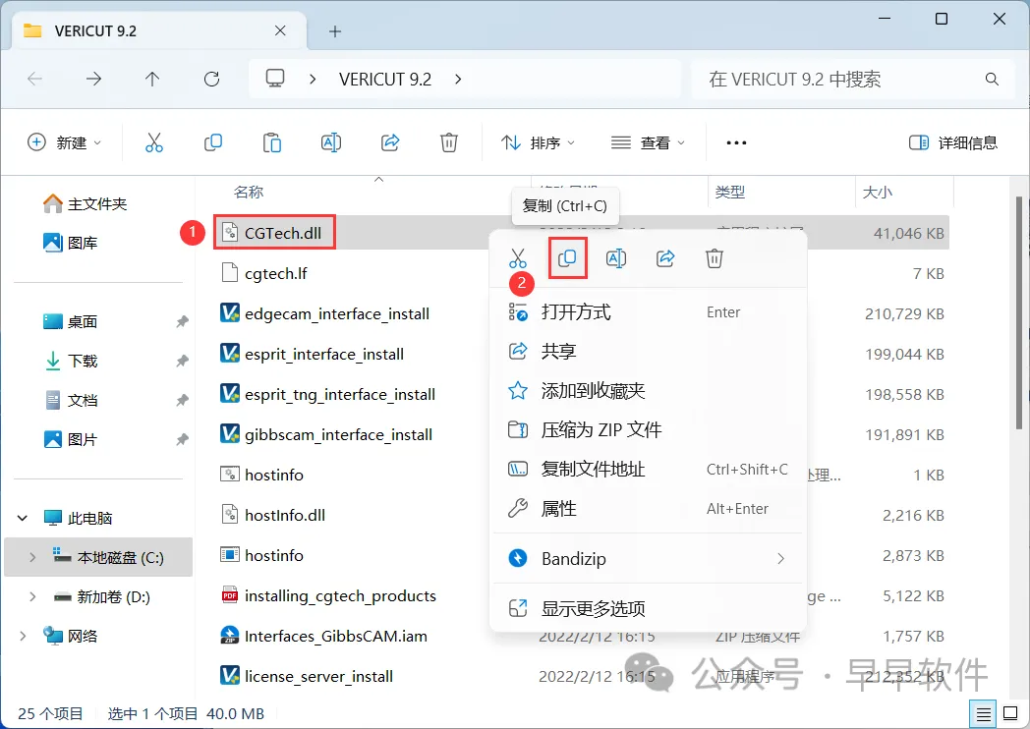This screenshot has width=1030, height=729.
Task: Open 下载 in sidebar
Action: (71, 361)
